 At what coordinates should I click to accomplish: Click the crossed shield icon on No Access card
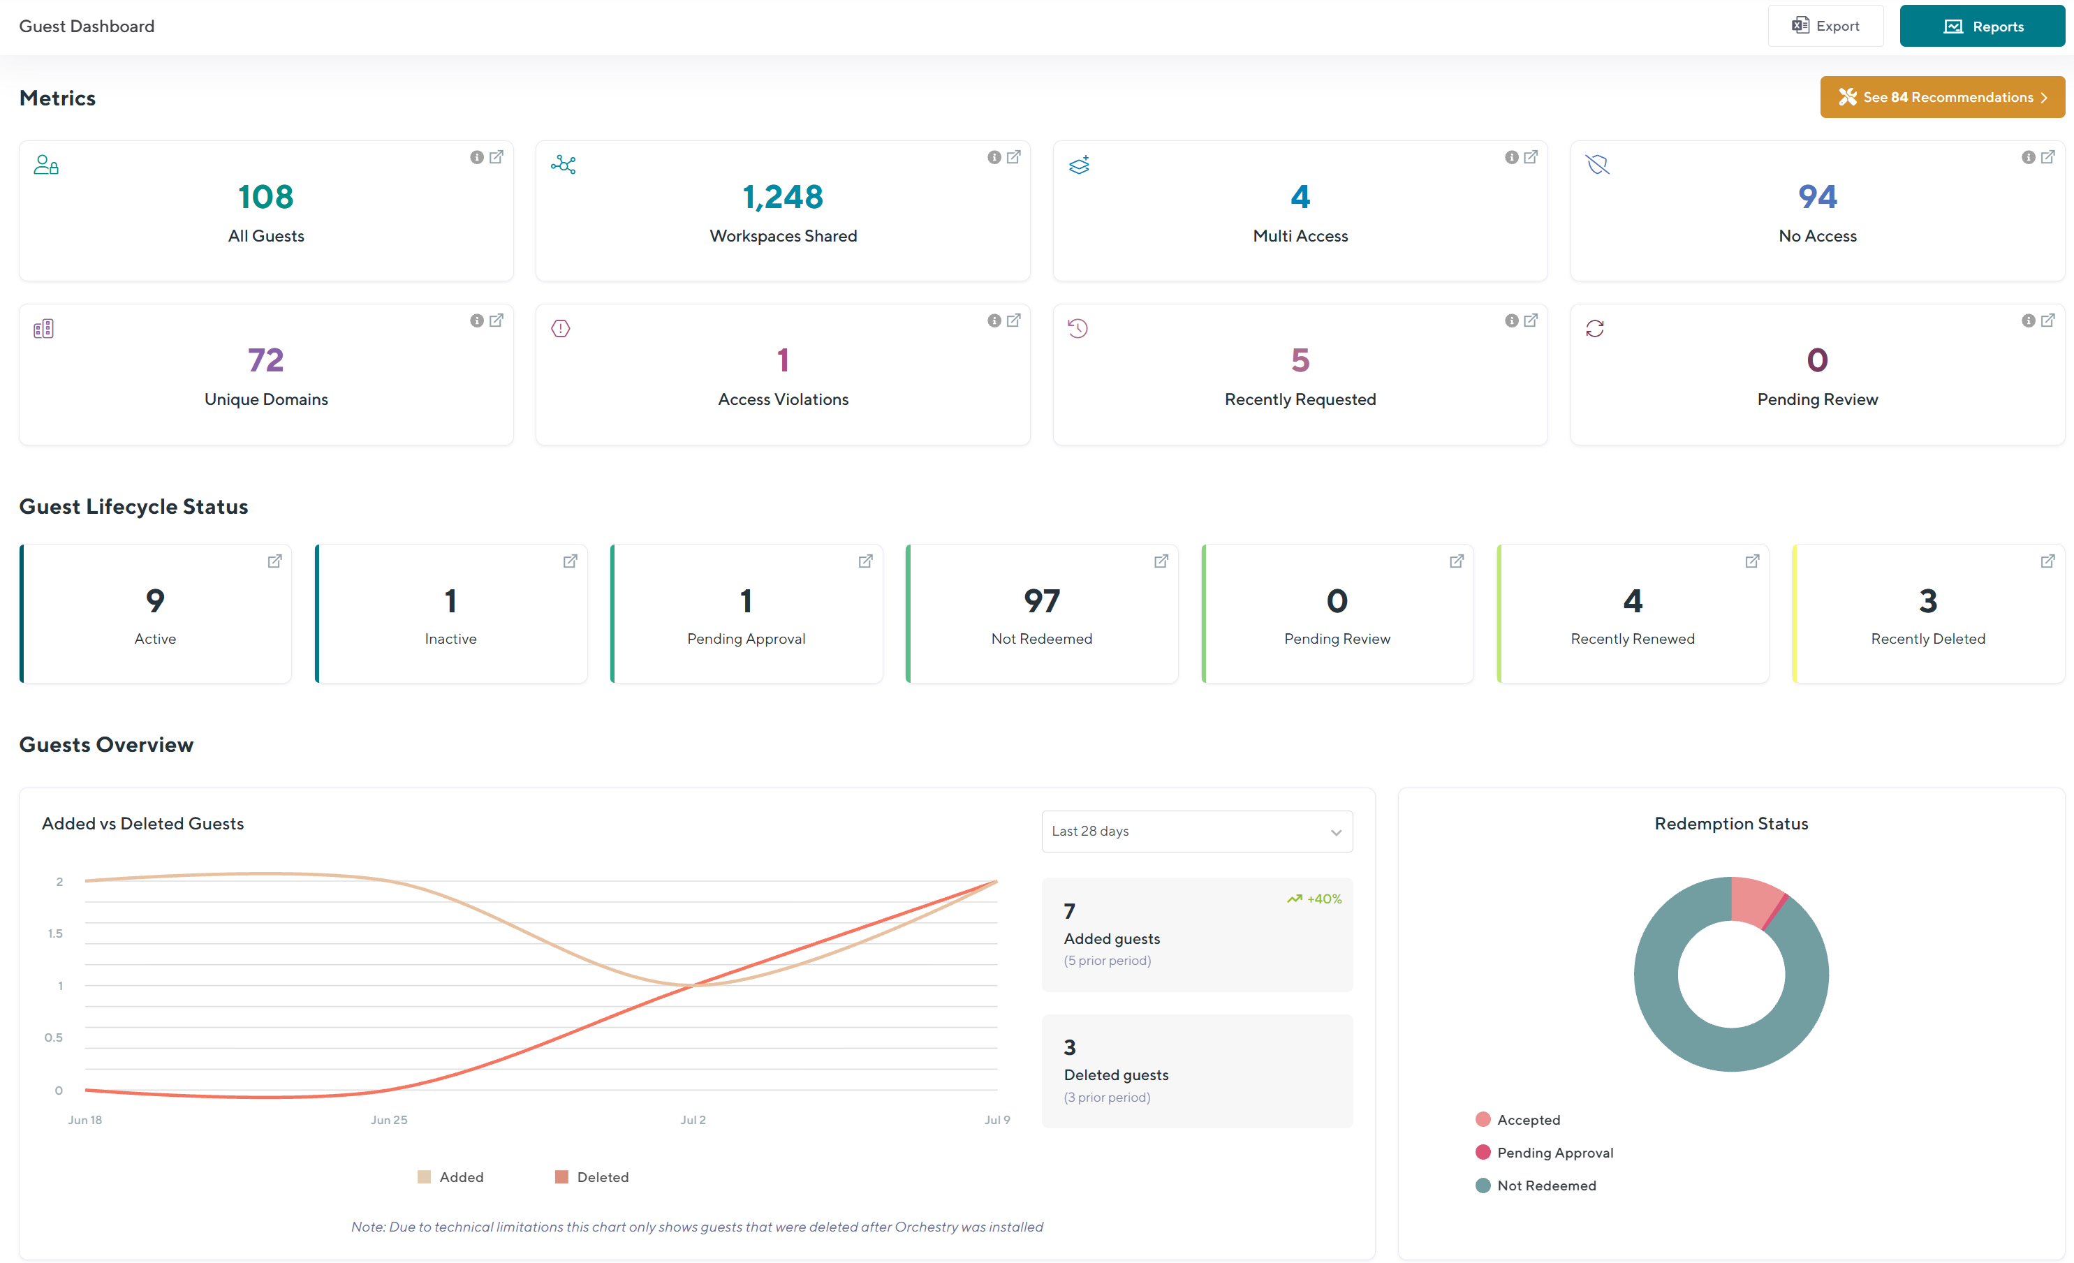tap(1598, 165)
